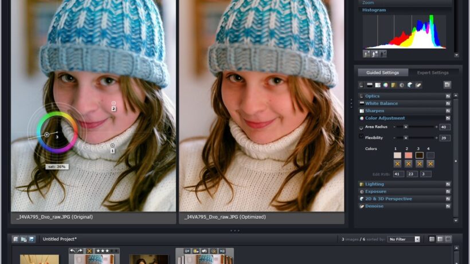Click the first histogram clipping icon
The image size is (470, 264).
[367, 54]
